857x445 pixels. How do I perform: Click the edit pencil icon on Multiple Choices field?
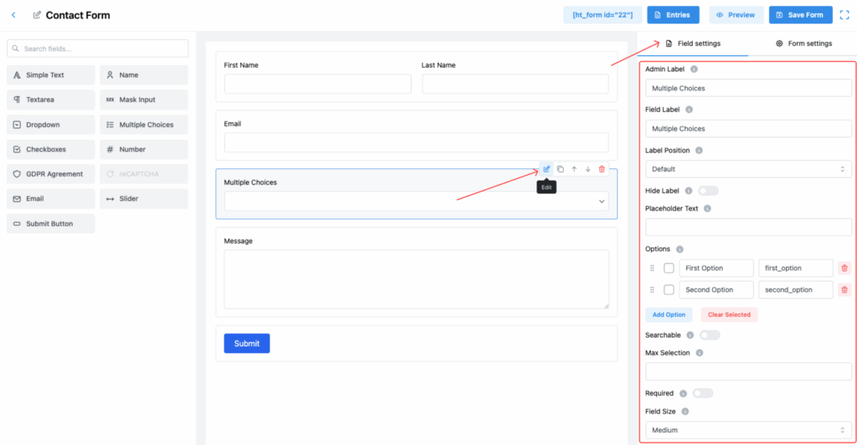point(547,169)
